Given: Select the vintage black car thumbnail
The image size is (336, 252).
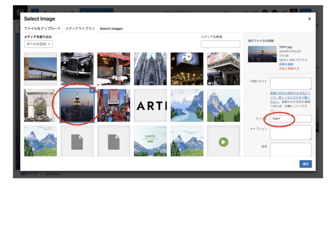Looking at the screenshot, I should tap(77, 69).
